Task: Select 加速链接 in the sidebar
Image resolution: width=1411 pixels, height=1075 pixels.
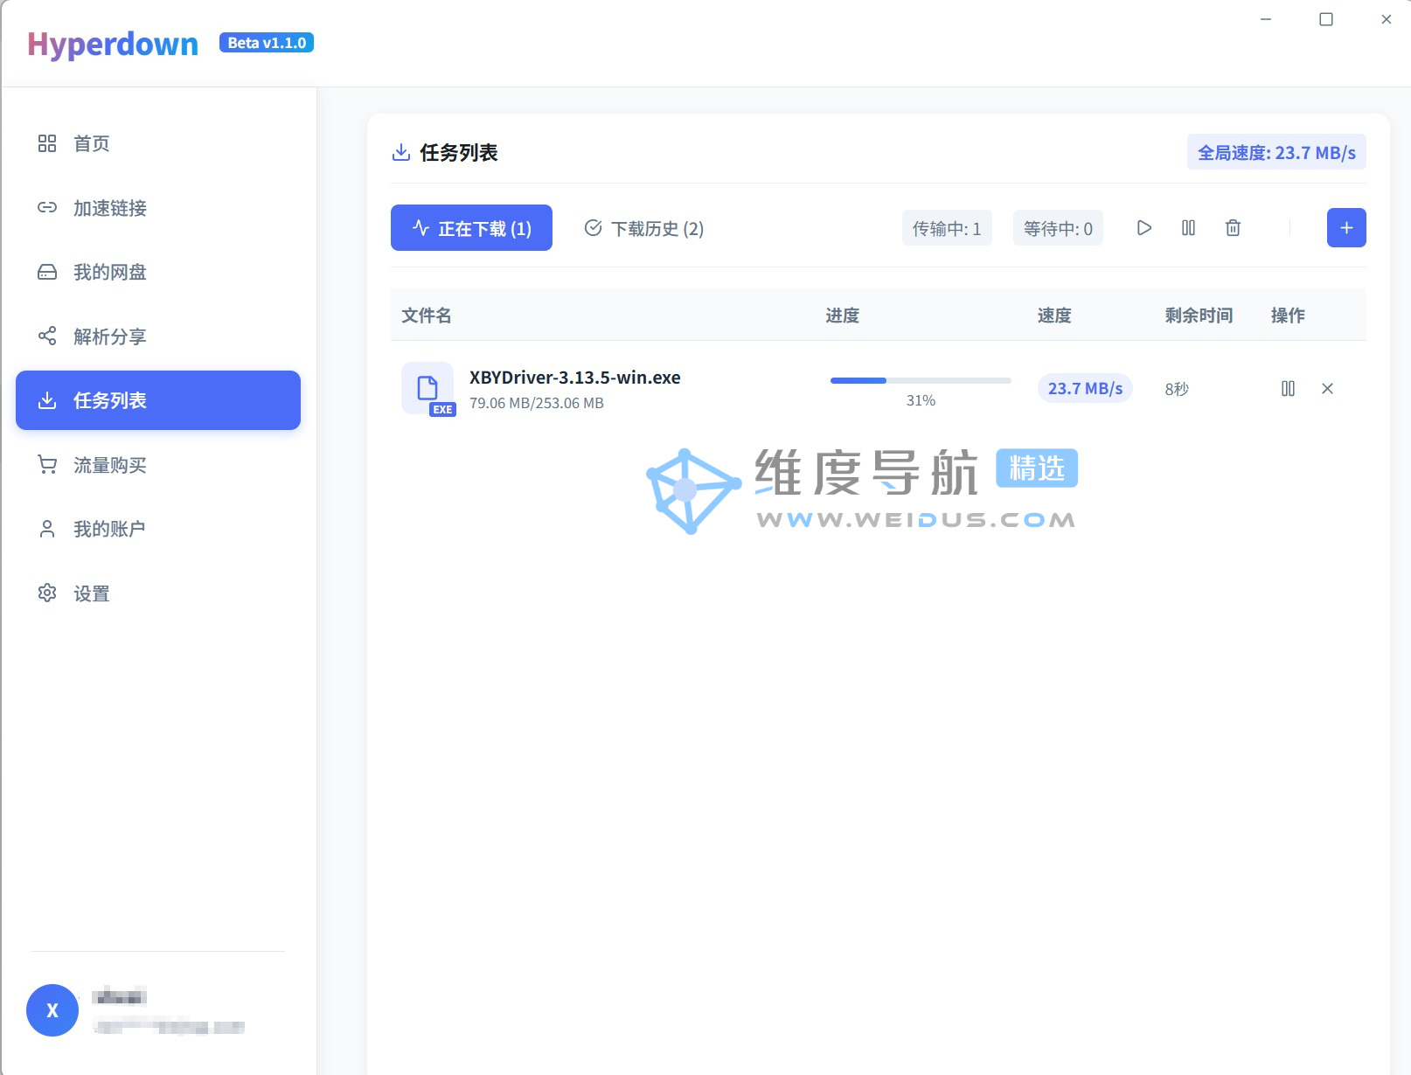Action: point(110,208)
